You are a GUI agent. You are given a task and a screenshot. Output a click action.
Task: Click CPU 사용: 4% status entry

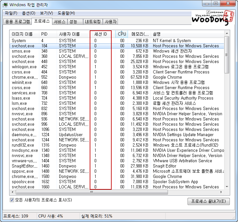[50, 216]
